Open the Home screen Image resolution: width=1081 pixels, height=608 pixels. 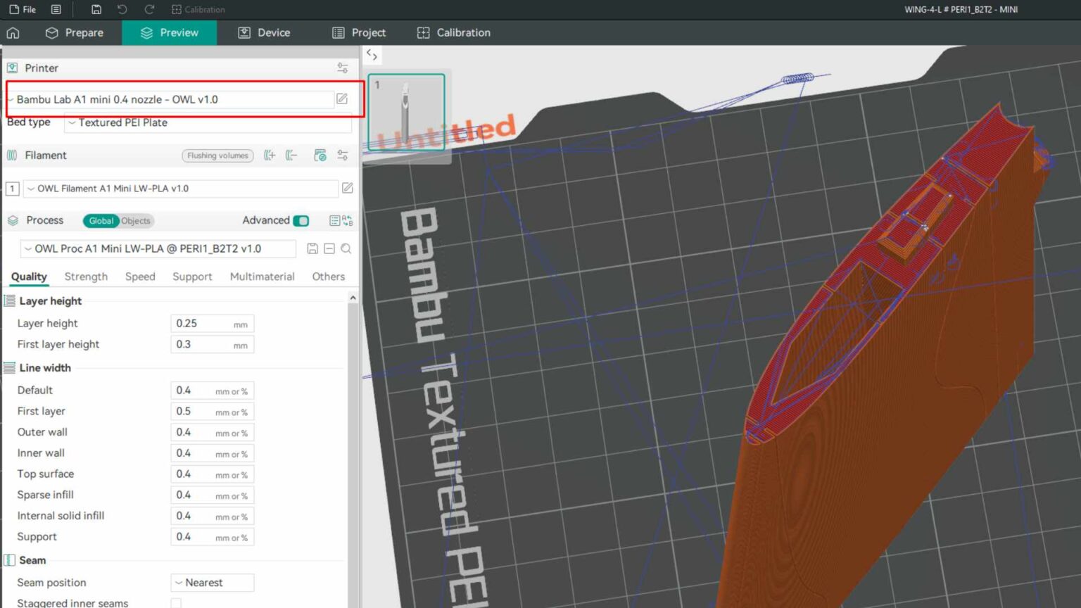[13, 32]
